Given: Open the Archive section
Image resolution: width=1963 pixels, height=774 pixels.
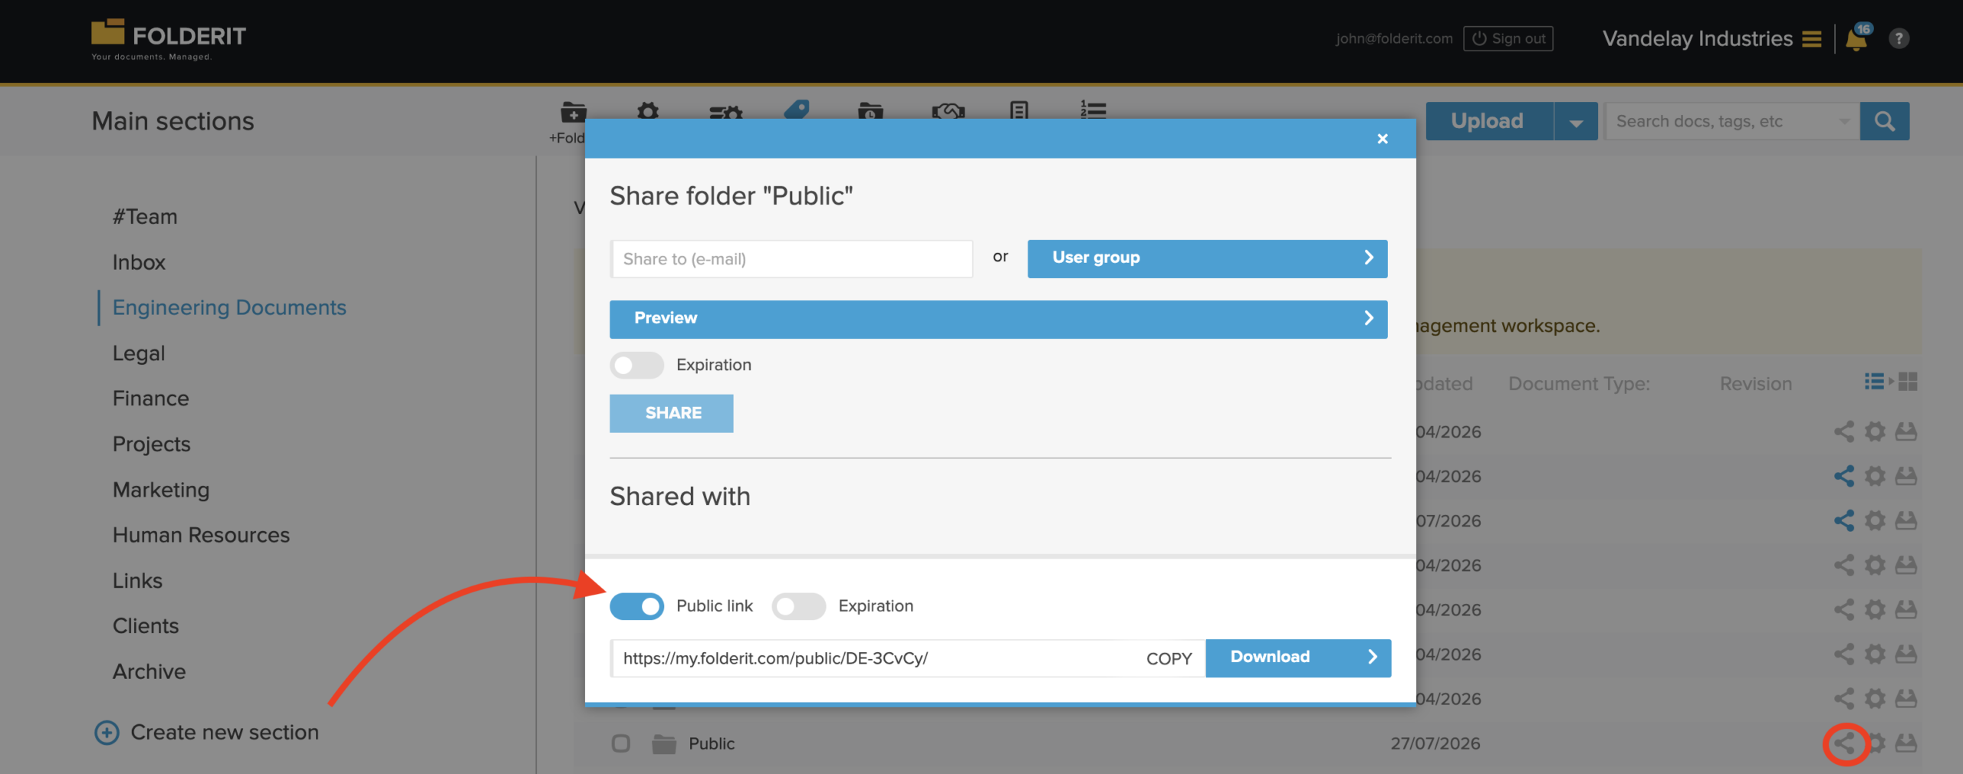Looking at the screenshot, I should 149,671.
